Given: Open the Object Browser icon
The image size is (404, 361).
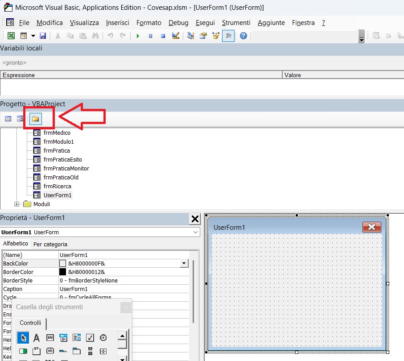Looking at the screenshot, I should pyautogui.click(x=216, y=36).
